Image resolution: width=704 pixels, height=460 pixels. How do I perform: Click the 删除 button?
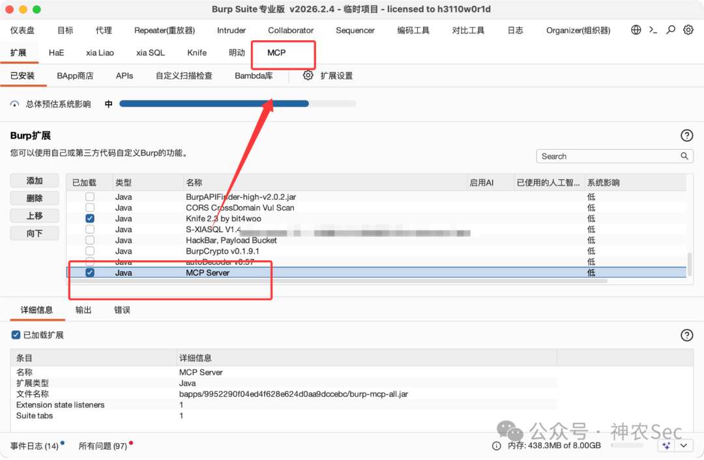[x=35, y=198]
